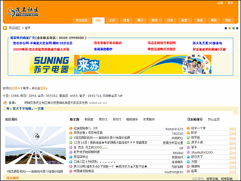Open the 游戏 dropdown in the navigation bar
The width and height of the screenshot is (241, 181).
tap(155, 20)
